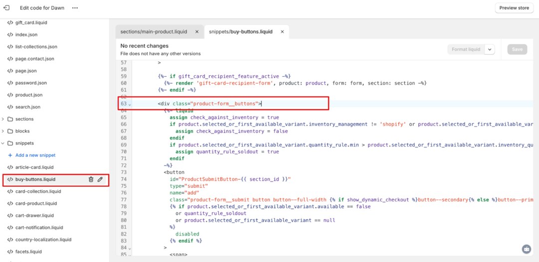This screenshot has height=262, width=539.
Task: Collapse code fold arrow on line 85
Action: pos(130,255)
